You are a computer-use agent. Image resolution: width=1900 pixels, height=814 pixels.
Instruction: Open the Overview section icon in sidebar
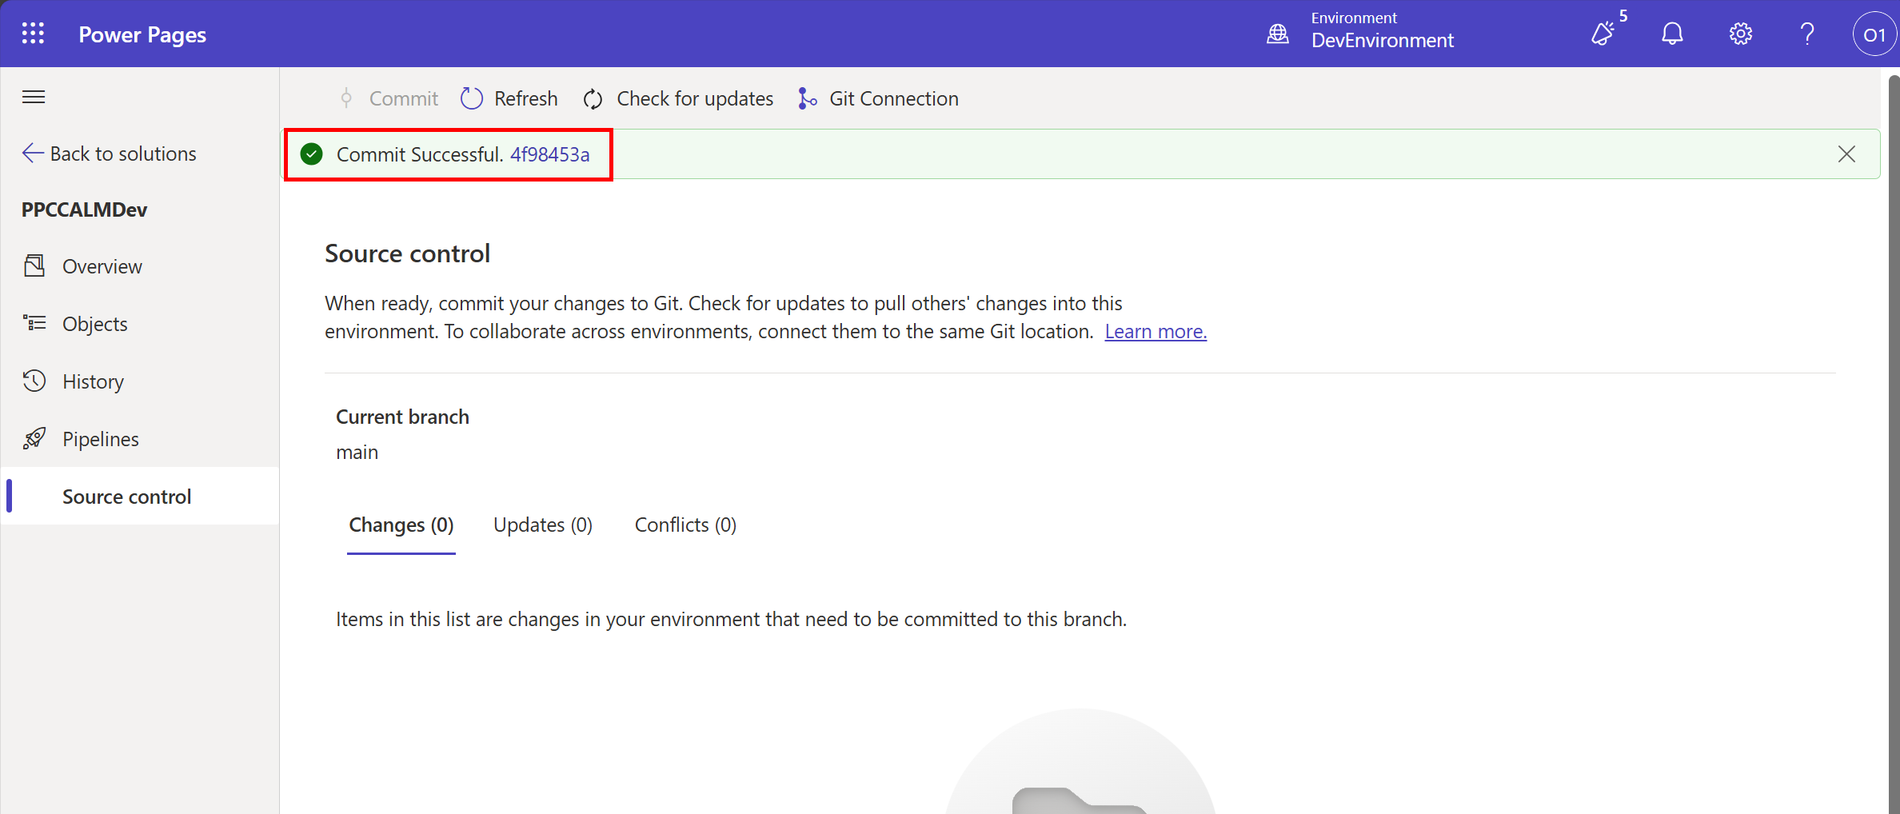[x=34, y=265]
